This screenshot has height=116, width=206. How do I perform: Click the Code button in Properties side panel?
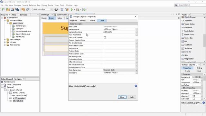pos(199,71)
